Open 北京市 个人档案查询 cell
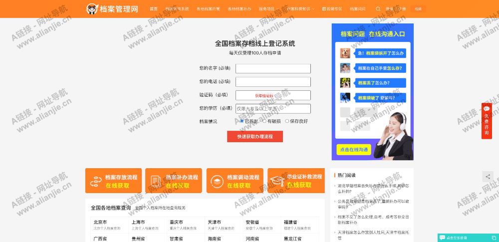Image resolution: width=499 pixels, height=242 pixels. coord(109,225)
